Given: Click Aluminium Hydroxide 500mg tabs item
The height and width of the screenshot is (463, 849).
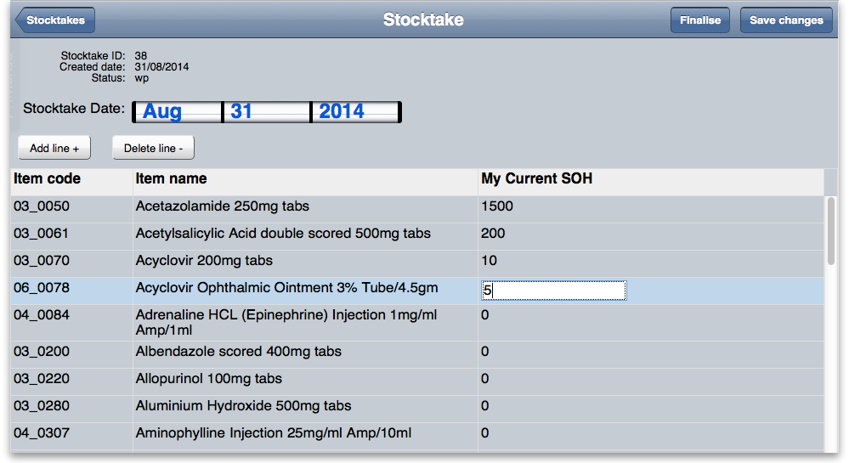Looking at the screenshot, I should tap(243, 406).
